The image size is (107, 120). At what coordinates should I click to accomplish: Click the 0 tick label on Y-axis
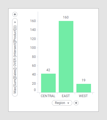click(35, 90)
